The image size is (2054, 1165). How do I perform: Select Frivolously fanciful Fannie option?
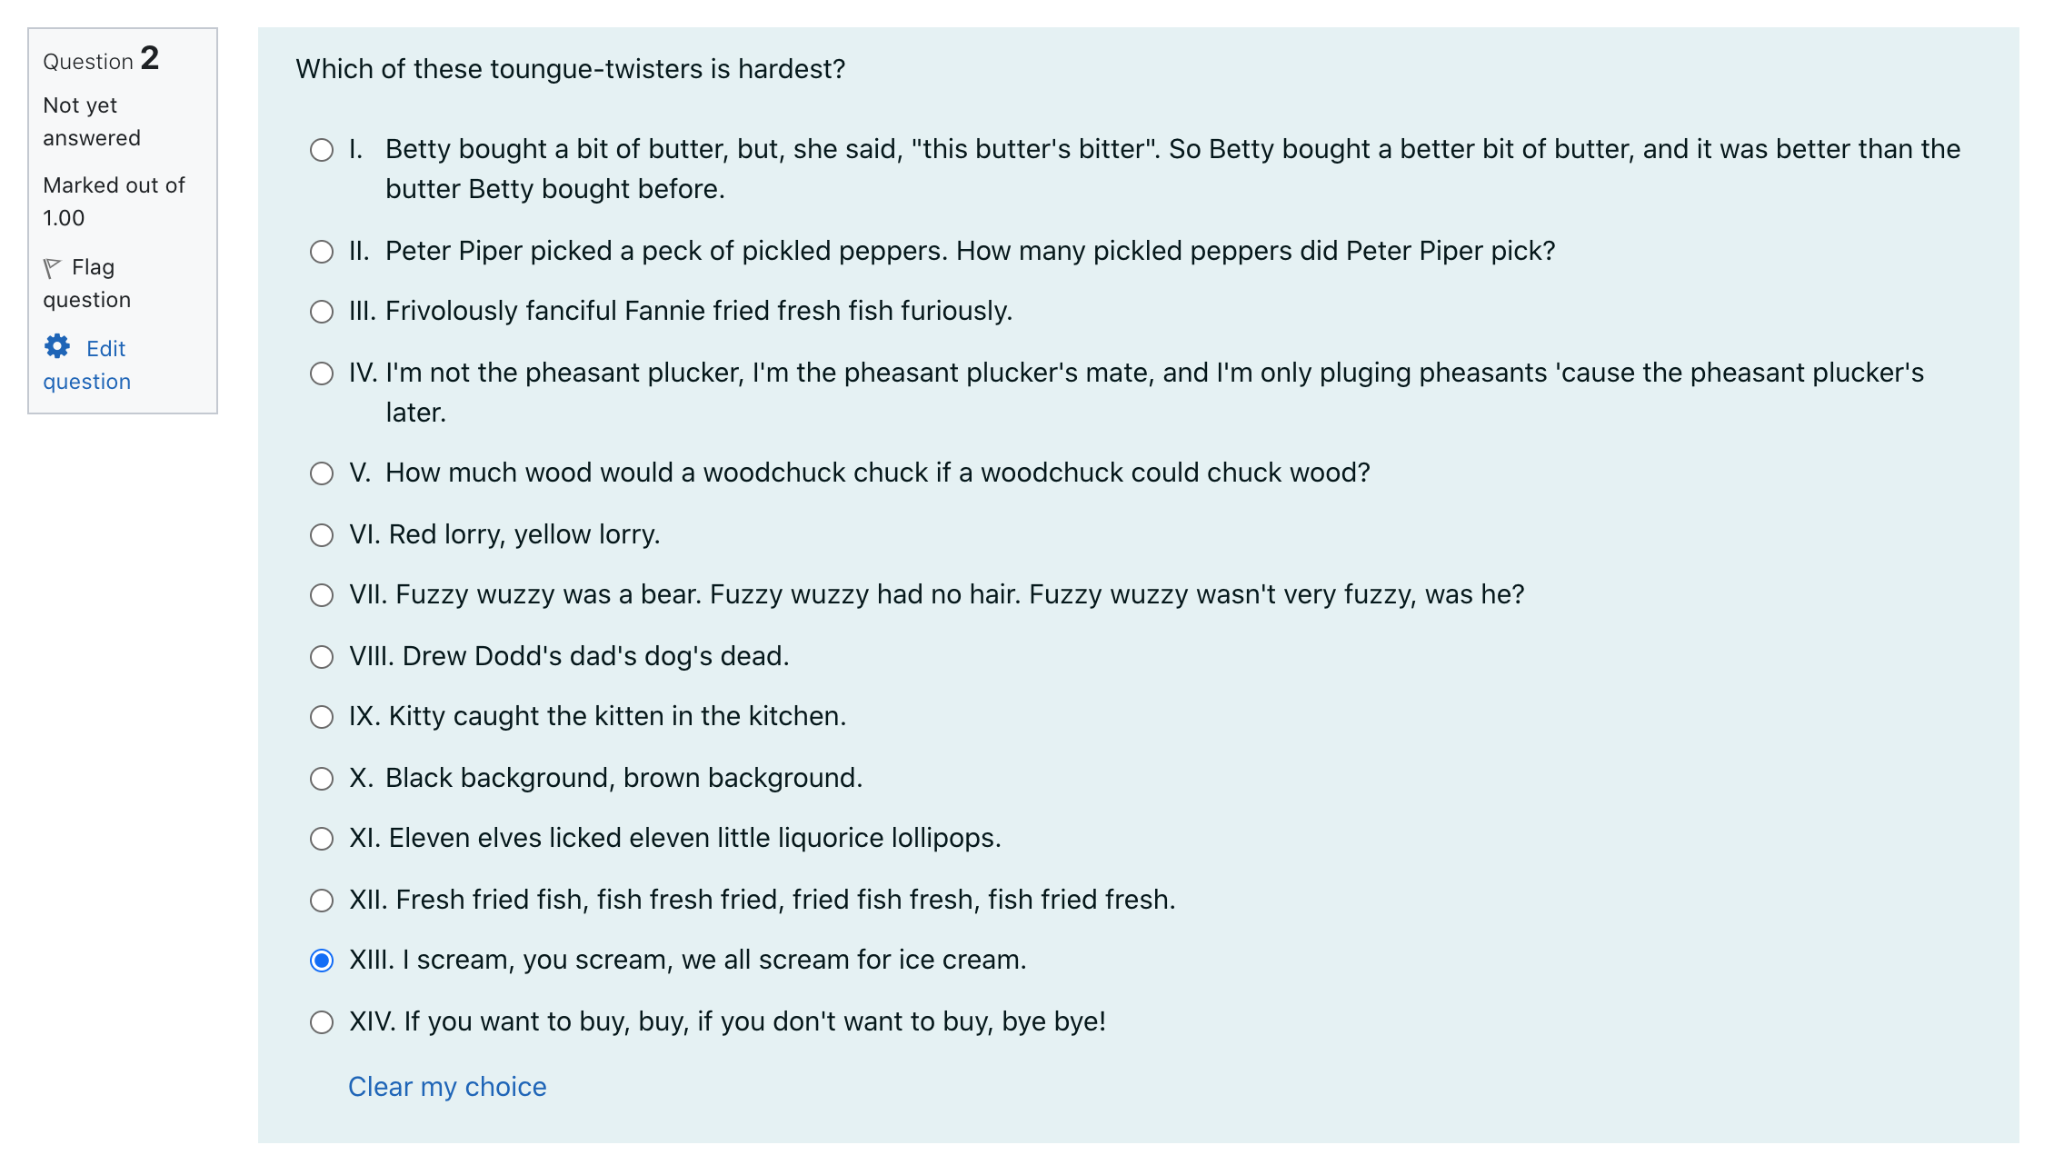coord(322,312)
